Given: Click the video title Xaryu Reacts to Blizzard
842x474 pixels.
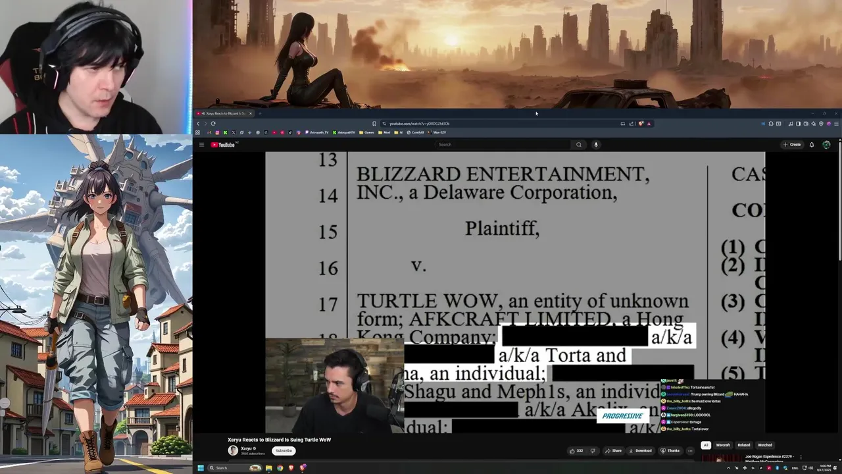Looking at the screenshot, I should pyautogui.click(x=279, y=440).
